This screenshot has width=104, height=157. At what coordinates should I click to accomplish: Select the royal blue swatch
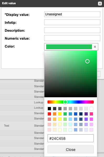point(76,114)
